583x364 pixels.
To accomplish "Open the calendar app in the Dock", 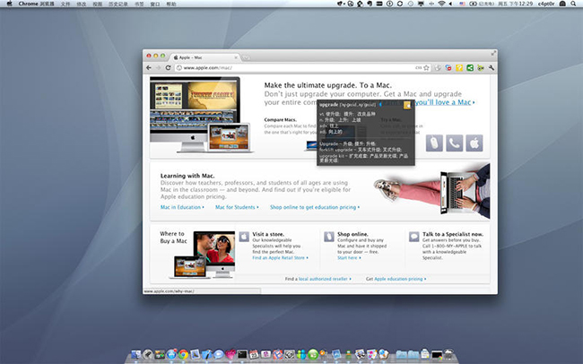I will (254, 354).
